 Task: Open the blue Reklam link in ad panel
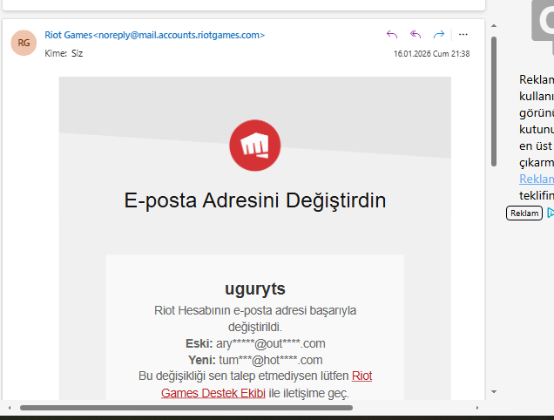click(x=537, y=179)
